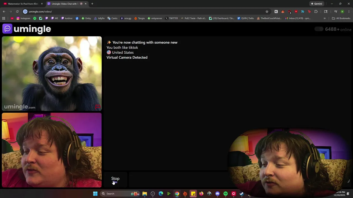
Task: Open a new browser tab
Action: pyautogui.click(x=92, y=4)
